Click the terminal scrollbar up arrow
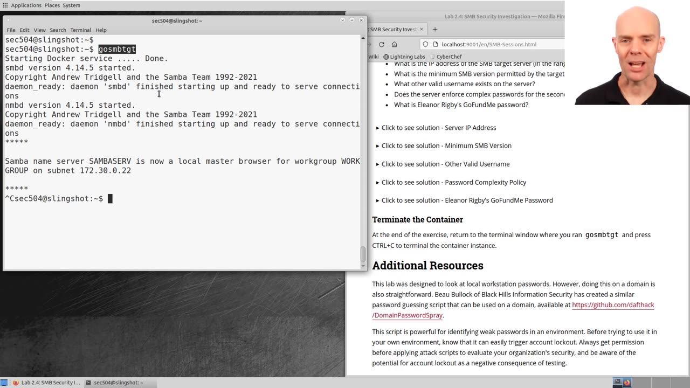The height and width of the screenshot is (388, 690). pyautogui.click(x=363, y=38)
